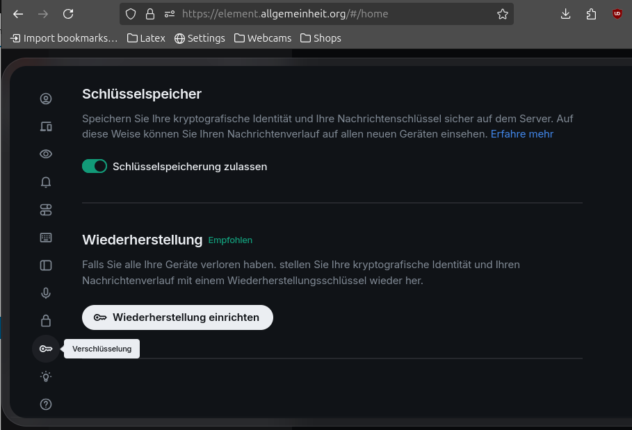
Task: Disable the Schlüsselspeicherung zulassen switch
Action: point(95,166)
